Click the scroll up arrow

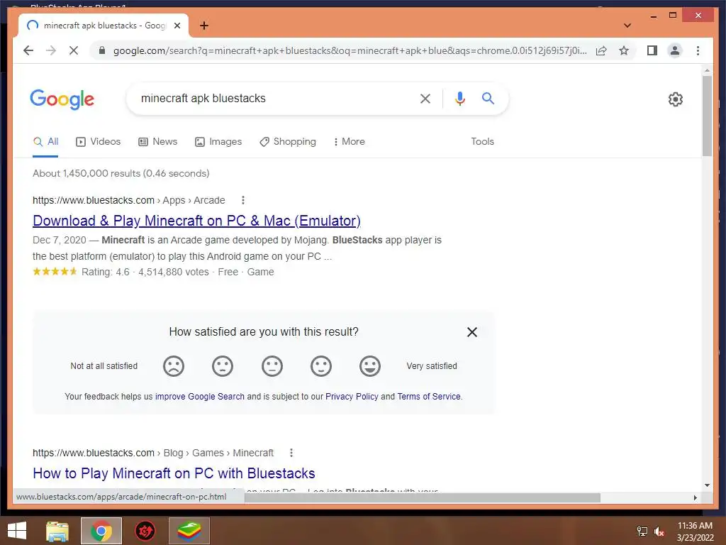(x=707, y=71)
